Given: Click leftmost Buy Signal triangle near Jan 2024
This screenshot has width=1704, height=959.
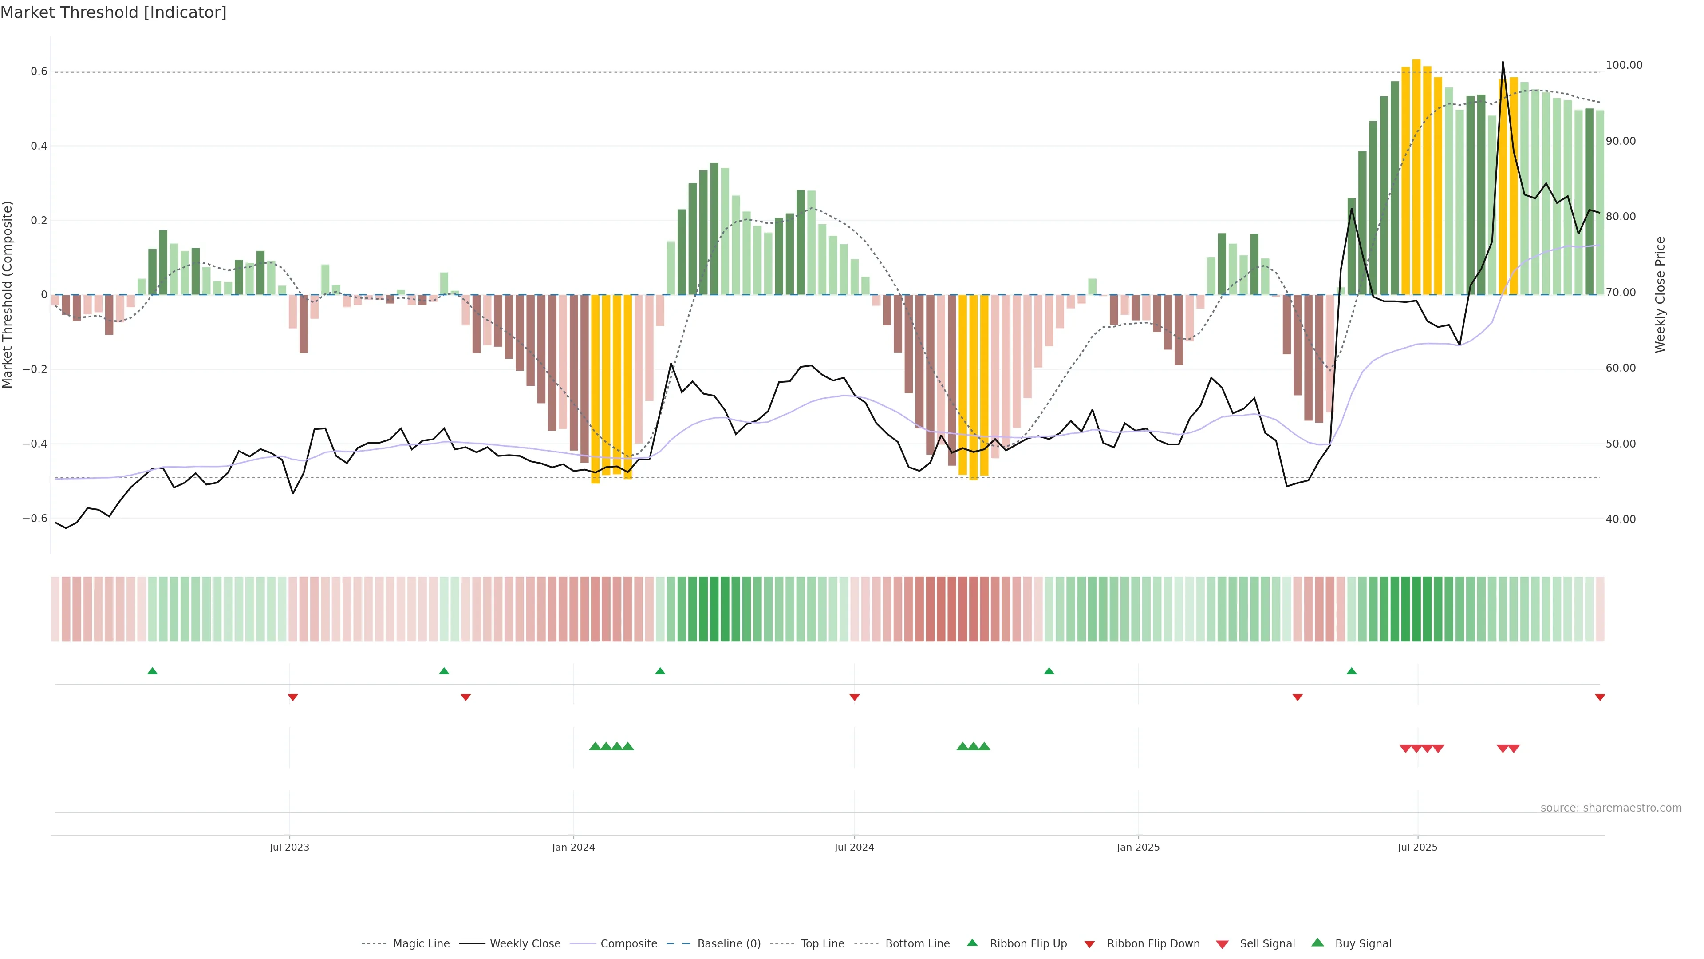Looking at the screenshot, I should tap(595, 746).
